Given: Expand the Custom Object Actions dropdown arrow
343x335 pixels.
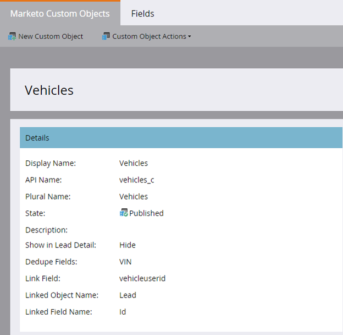Looking at the screenshot, I should [x=190, y=37].
